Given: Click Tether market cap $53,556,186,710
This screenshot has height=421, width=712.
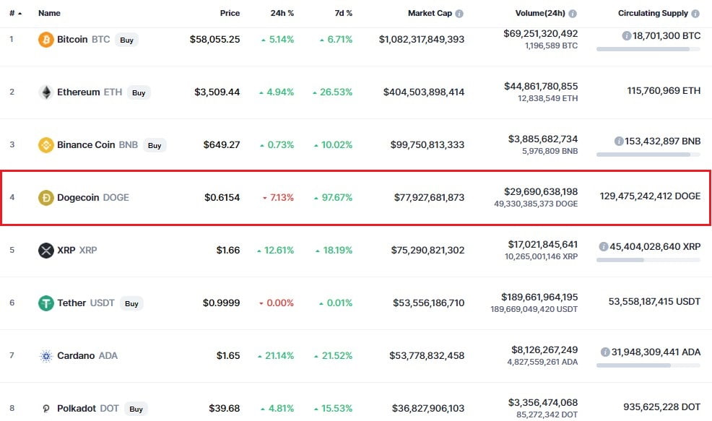Looking at the screenshot, I should (429, 303).
